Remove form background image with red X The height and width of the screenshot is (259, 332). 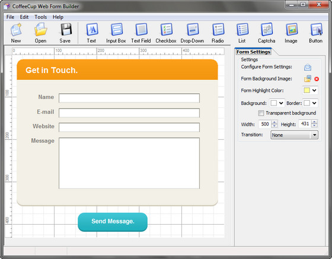317,79
